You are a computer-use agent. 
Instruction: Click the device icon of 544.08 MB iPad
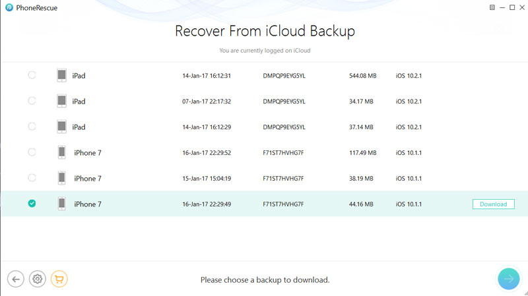tap(62, 76)
